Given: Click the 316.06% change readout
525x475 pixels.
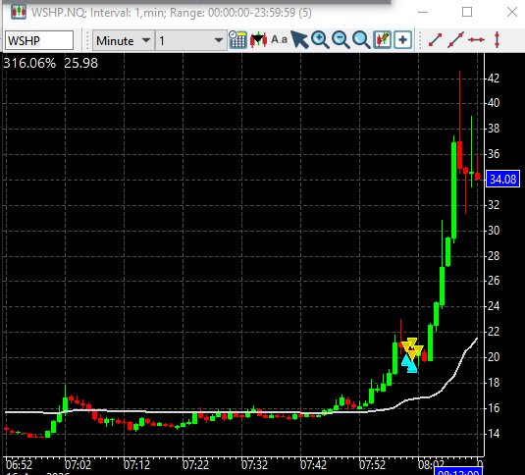Looking at the screenshot, I should 29,63.
